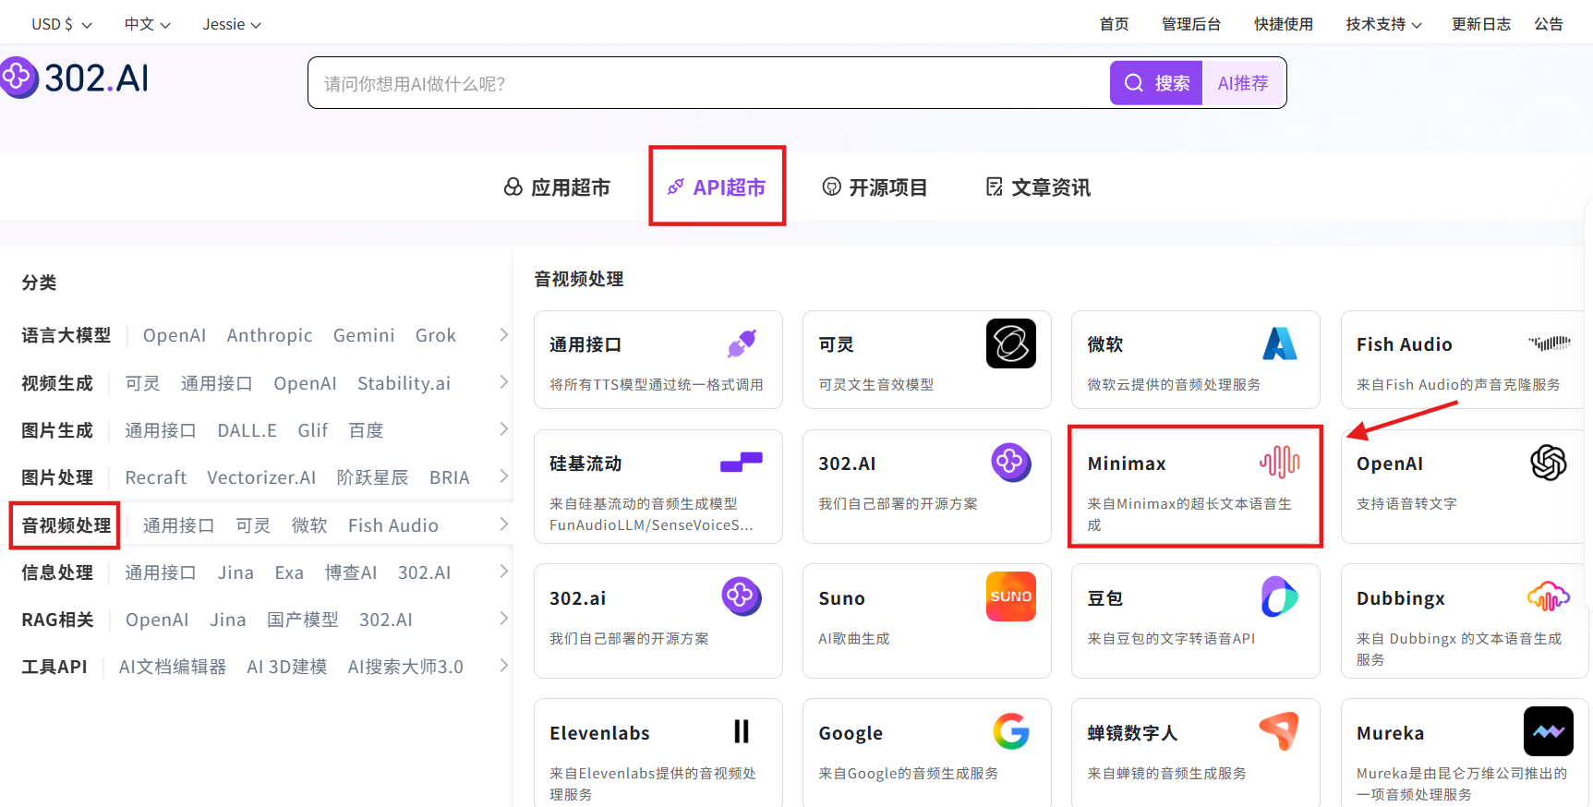Click the Suno logo icon
1593x807 pixels.
1011,596
